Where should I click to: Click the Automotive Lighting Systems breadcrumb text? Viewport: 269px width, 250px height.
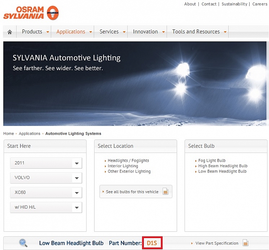[x=73, y=134]
